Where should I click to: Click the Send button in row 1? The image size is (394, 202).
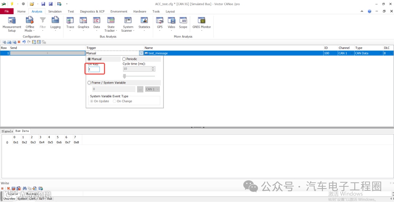click(47, 53)
